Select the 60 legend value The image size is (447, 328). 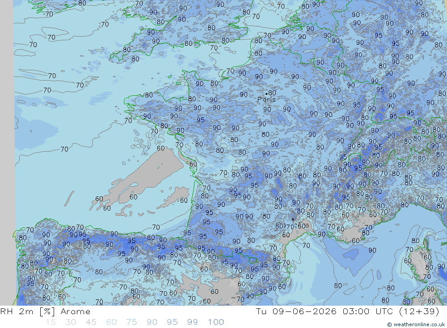pyautogui.click(x=111, y=322)
